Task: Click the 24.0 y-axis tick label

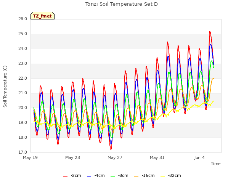Action: [23, 49]
